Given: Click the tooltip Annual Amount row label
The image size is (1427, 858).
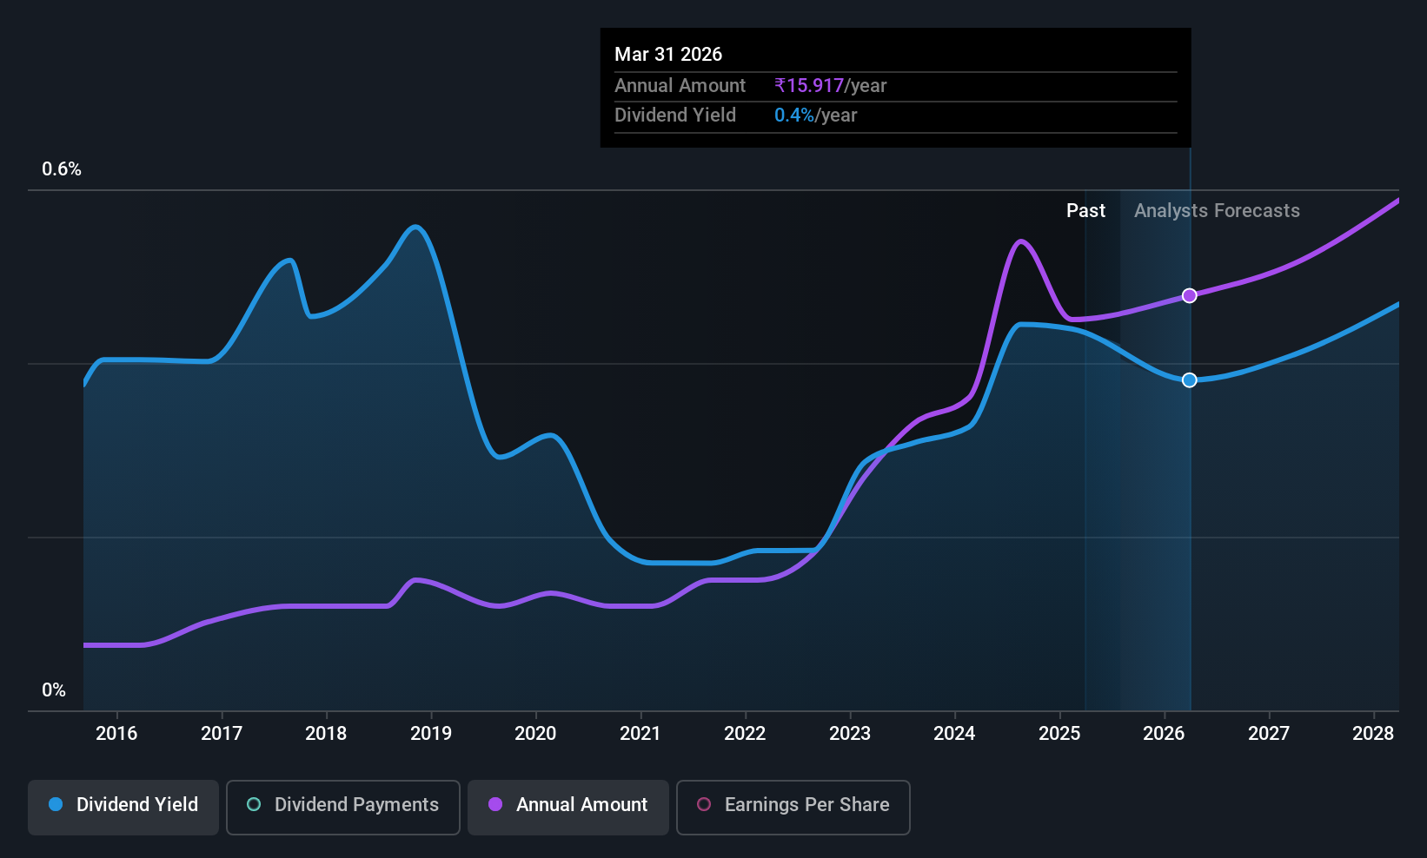Looking at the screenshot, I should point(680,86).
